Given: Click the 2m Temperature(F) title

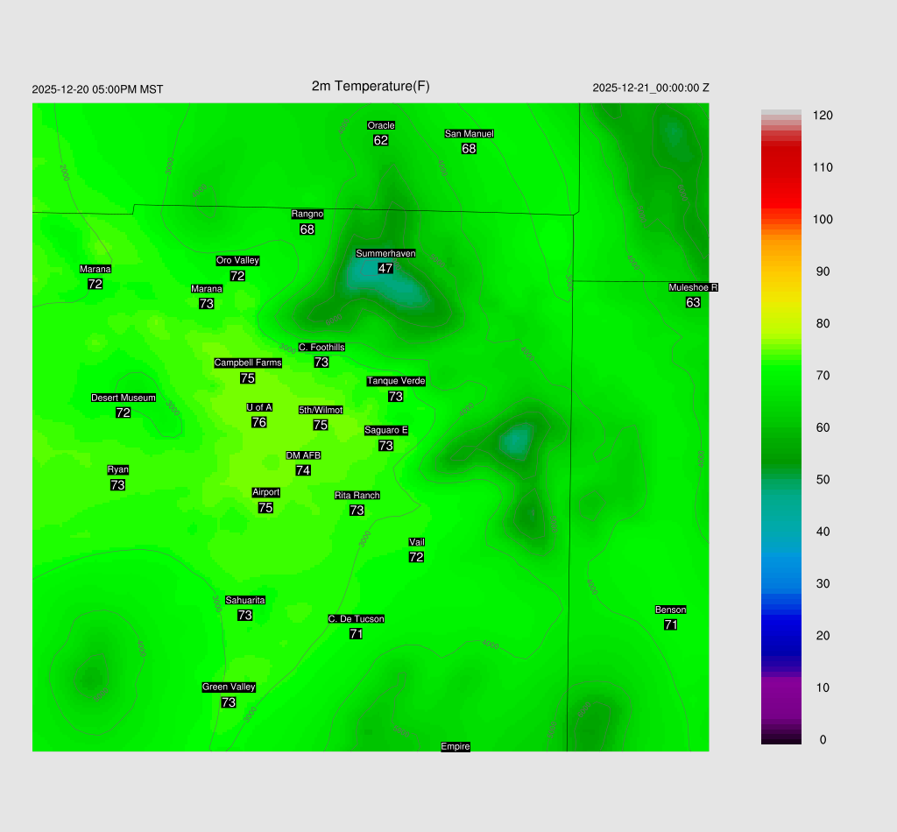Looking at the screenshot, I should tap(371, 86).
